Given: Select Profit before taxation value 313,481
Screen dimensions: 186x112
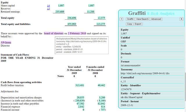Looking at the screenshot, I should coord(80,85).
